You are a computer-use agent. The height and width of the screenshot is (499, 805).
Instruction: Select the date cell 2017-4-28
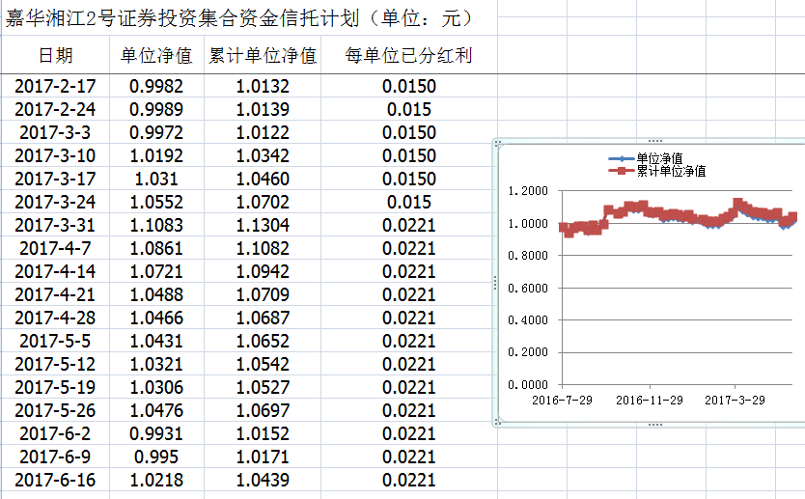[x=55, y=318]
